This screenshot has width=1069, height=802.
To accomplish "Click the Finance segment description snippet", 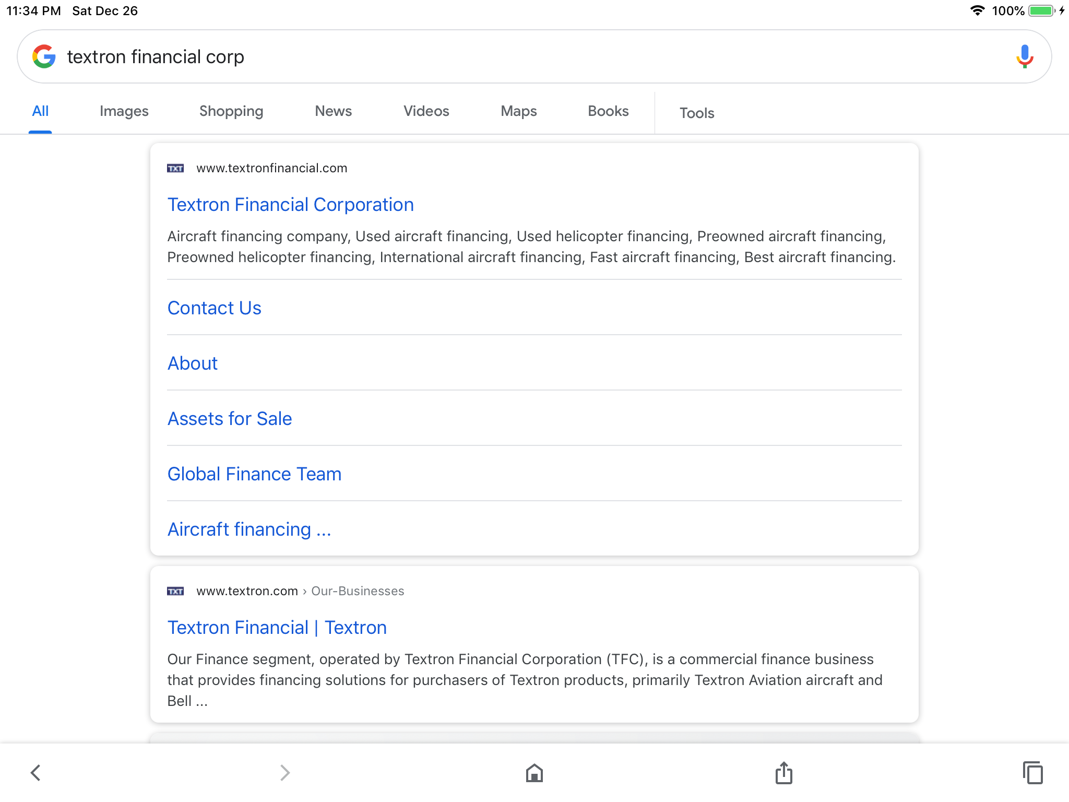I will tap(525, 680).
